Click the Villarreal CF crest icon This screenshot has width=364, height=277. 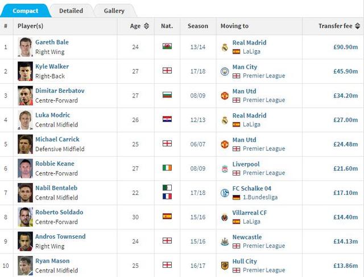click(x=225, y=217)
